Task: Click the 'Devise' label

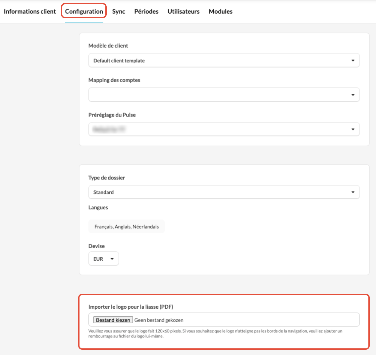Action: [x=96, y=246]
